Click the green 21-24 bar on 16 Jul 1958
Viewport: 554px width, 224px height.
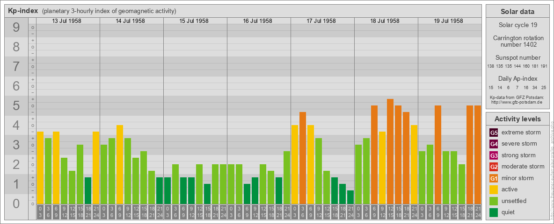tap(287, 177)
